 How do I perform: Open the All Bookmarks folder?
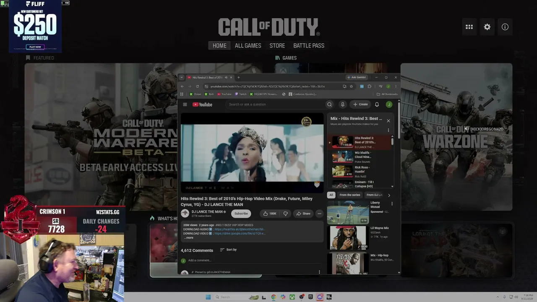coord(387,94)
